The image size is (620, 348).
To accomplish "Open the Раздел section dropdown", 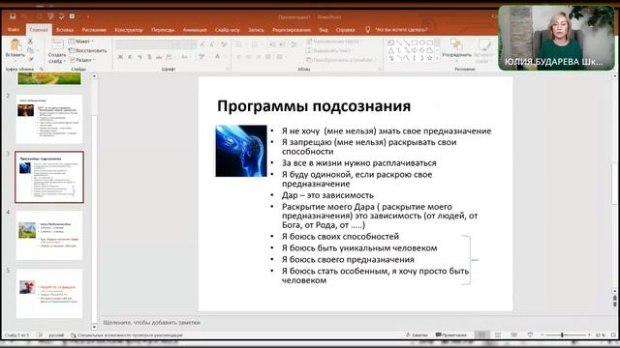I will pos(82,60).
